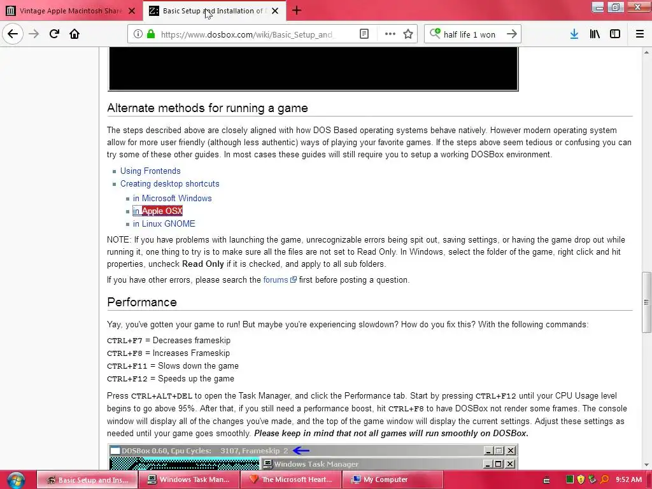Screen dimensions: 652x489
Task: Open the page actions three-dot menu
Action: pos(390,34)
